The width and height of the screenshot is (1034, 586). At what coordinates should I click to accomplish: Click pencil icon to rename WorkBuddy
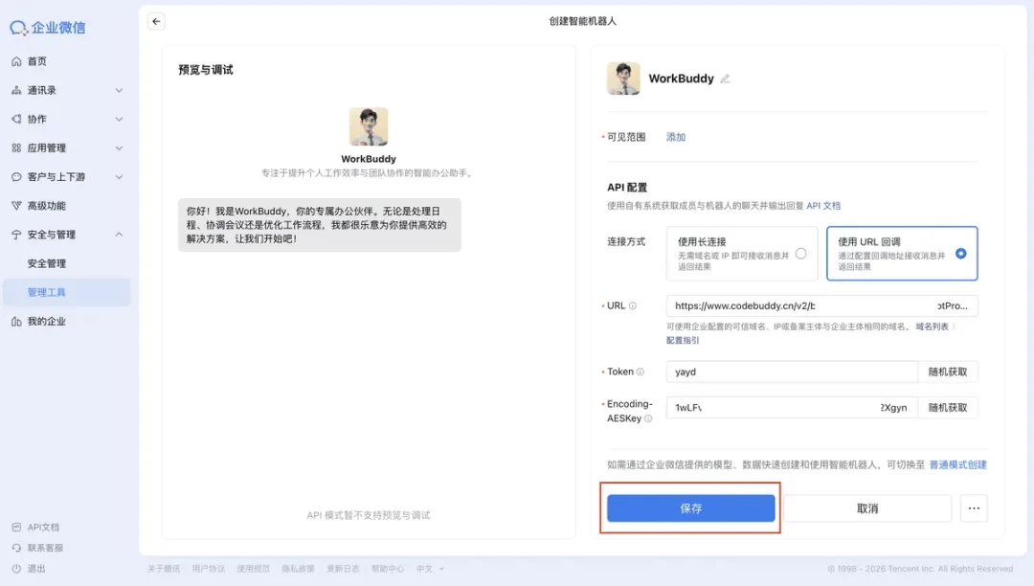pyautogui.click(x=725, y=79)
